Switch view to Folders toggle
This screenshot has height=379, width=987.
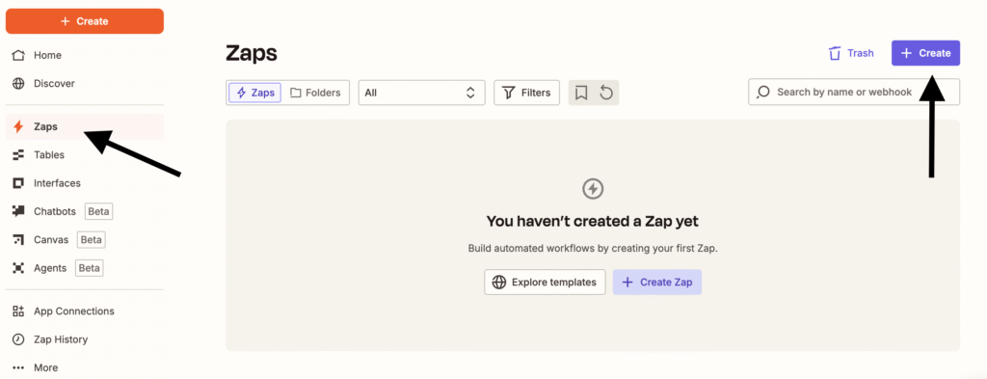click(315, 93)
